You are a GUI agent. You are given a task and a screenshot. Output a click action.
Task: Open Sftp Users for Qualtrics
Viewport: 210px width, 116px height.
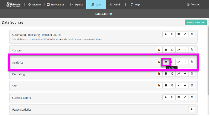coord(166,62)
